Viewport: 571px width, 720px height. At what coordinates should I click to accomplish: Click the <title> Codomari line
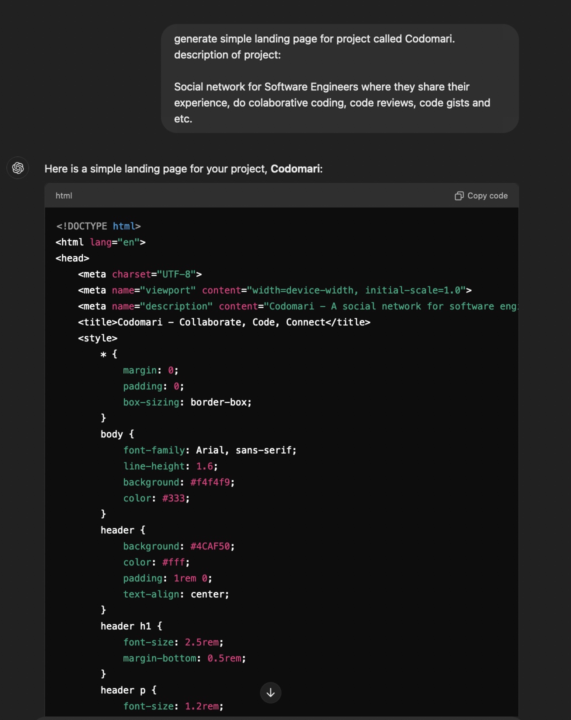224,322
